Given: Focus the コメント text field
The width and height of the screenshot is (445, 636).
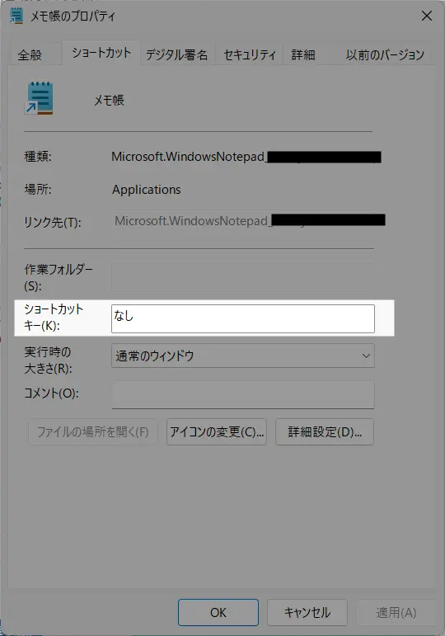Looking at the screenshot, I should tap(243, 394).
